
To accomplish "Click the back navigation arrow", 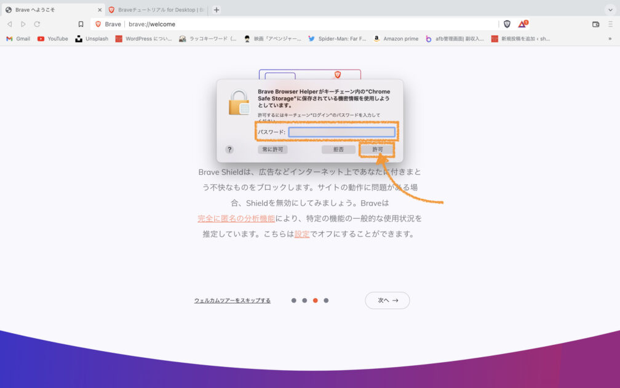I will [x=9, y=24].
